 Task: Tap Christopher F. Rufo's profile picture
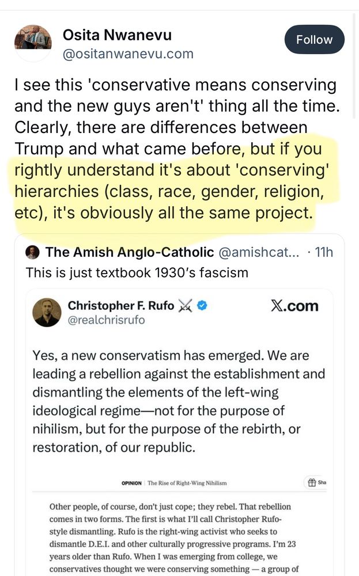click(x=47, y=313)
